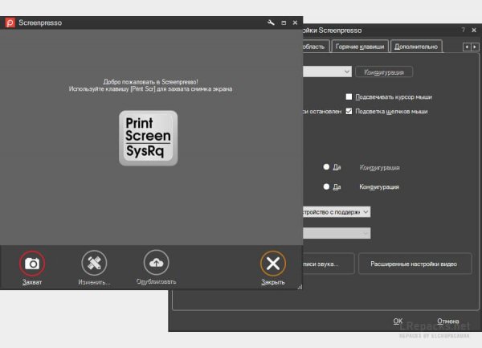This screenshot has width=482, height=348.
Task: Expand the устройство с поддержкой dropdown
Action: 337,212
